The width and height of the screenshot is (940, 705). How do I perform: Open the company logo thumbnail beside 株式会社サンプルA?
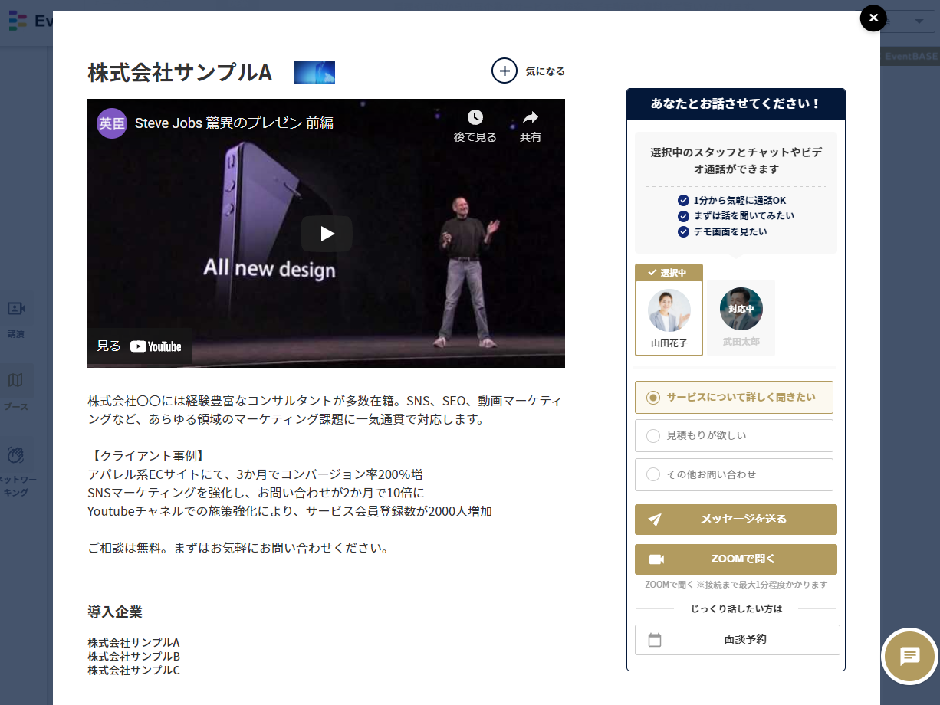[x=314, y=72]
